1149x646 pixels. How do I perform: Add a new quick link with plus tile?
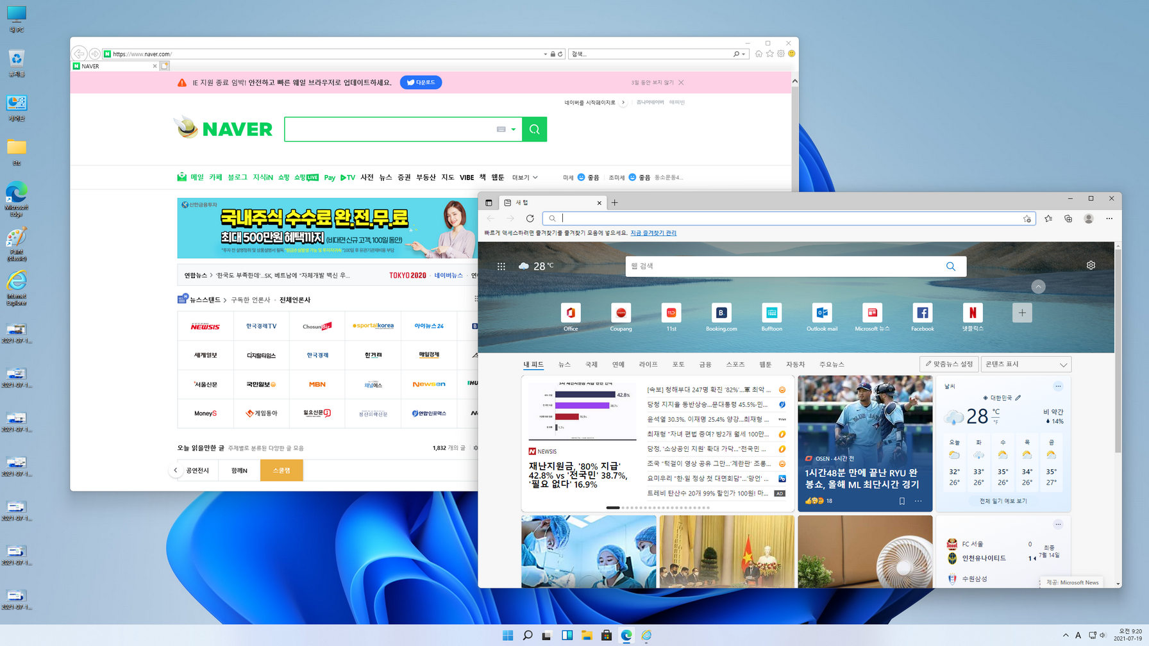[x=1022, y=313]
